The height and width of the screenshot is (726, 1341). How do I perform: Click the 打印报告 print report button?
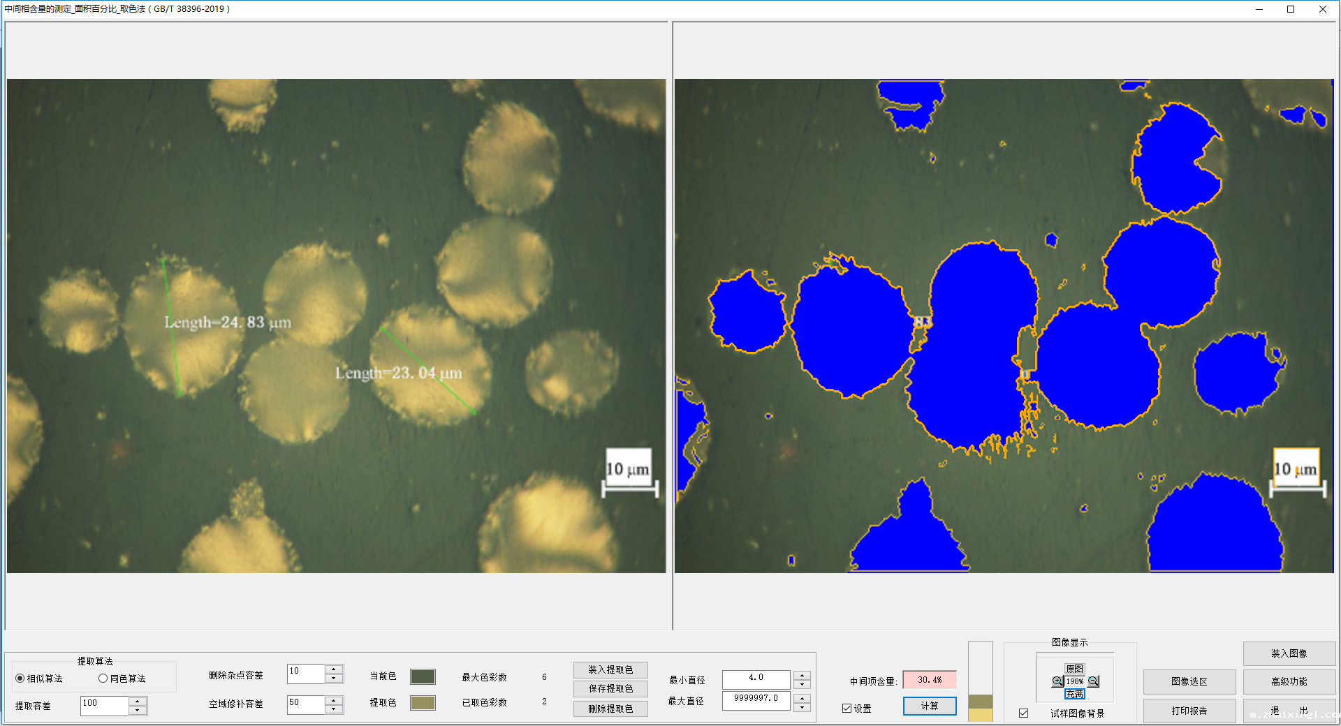pyautogui.click(x=1189, y=711)
